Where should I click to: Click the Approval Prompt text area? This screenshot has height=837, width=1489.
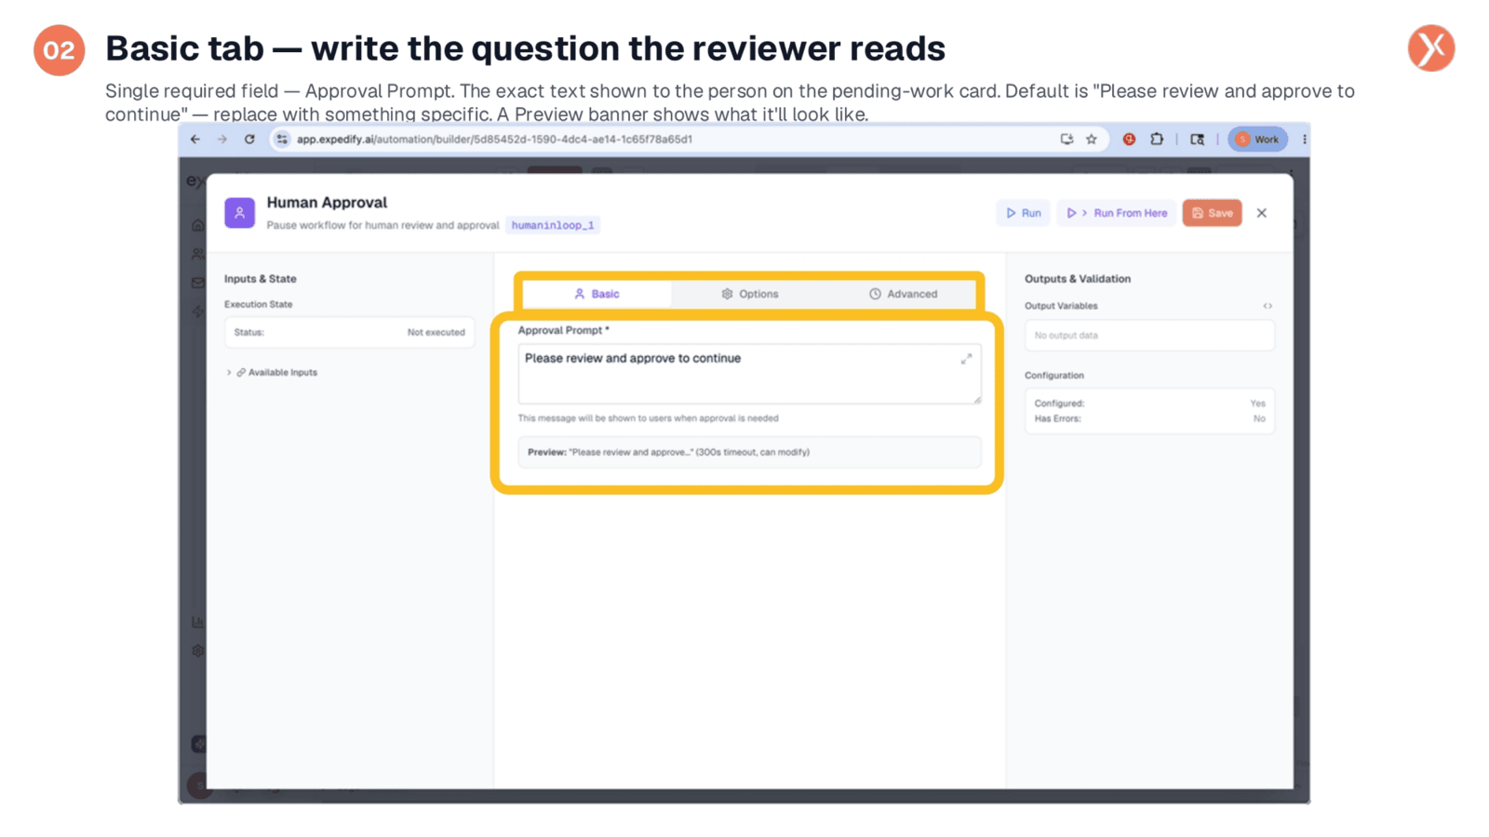(x=749, y=374)
